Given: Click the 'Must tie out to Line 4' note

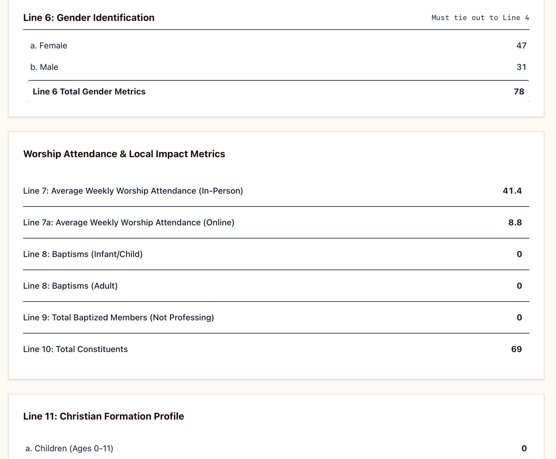Looking at the screenshot, I should pos(480,18).
